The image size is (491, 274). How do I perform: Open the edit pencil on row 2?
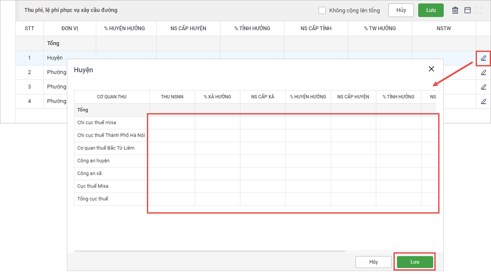coord(483,72)
